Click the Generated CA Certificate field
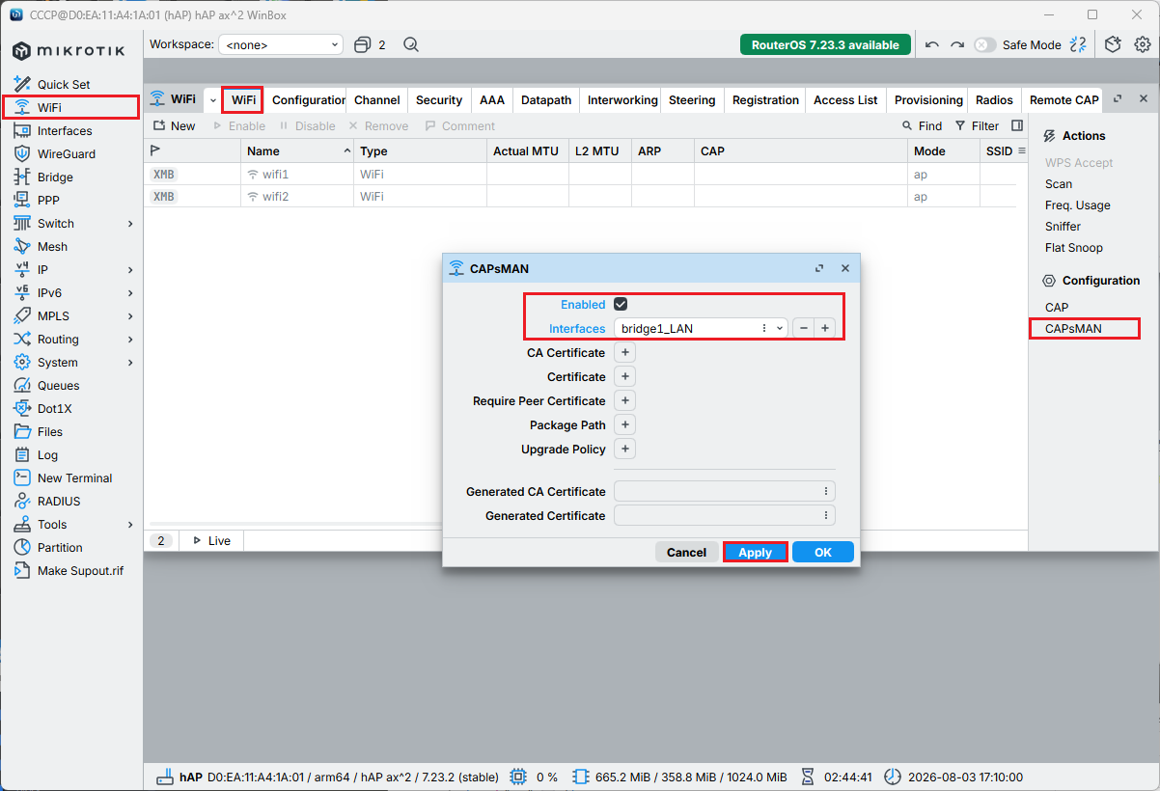The width and height of the screenshot is (1160, 791). (x=725, y=492)
